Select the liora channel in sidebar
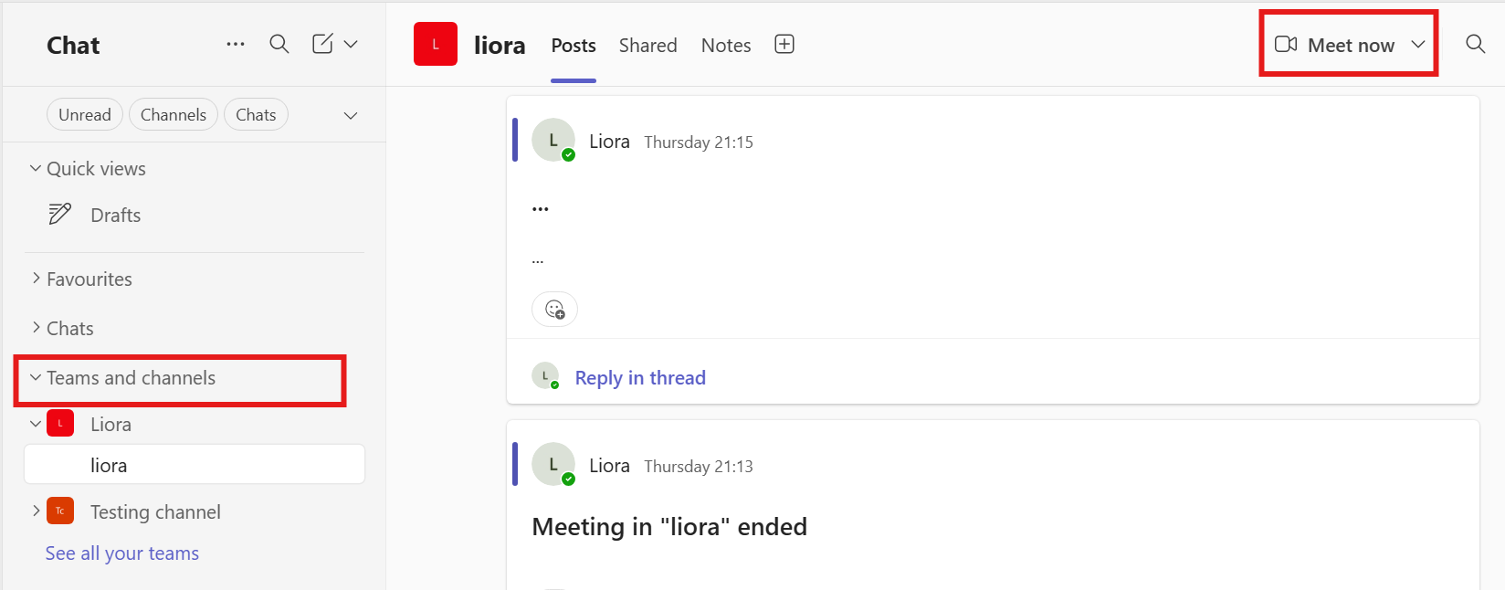 coord(195,465)
